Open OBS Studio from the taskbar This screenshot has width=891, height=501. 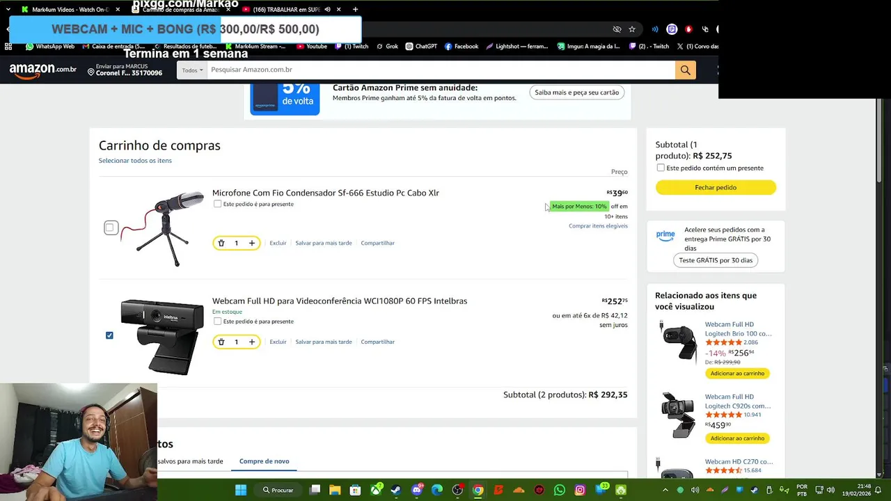pyautogui.click(x=457, y=490)
